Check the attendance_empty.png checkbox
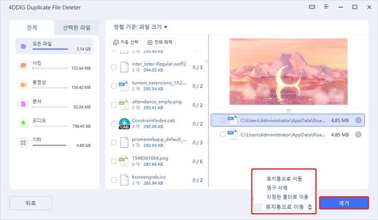Viewport: 378px width, 220px height. [114, 105]
